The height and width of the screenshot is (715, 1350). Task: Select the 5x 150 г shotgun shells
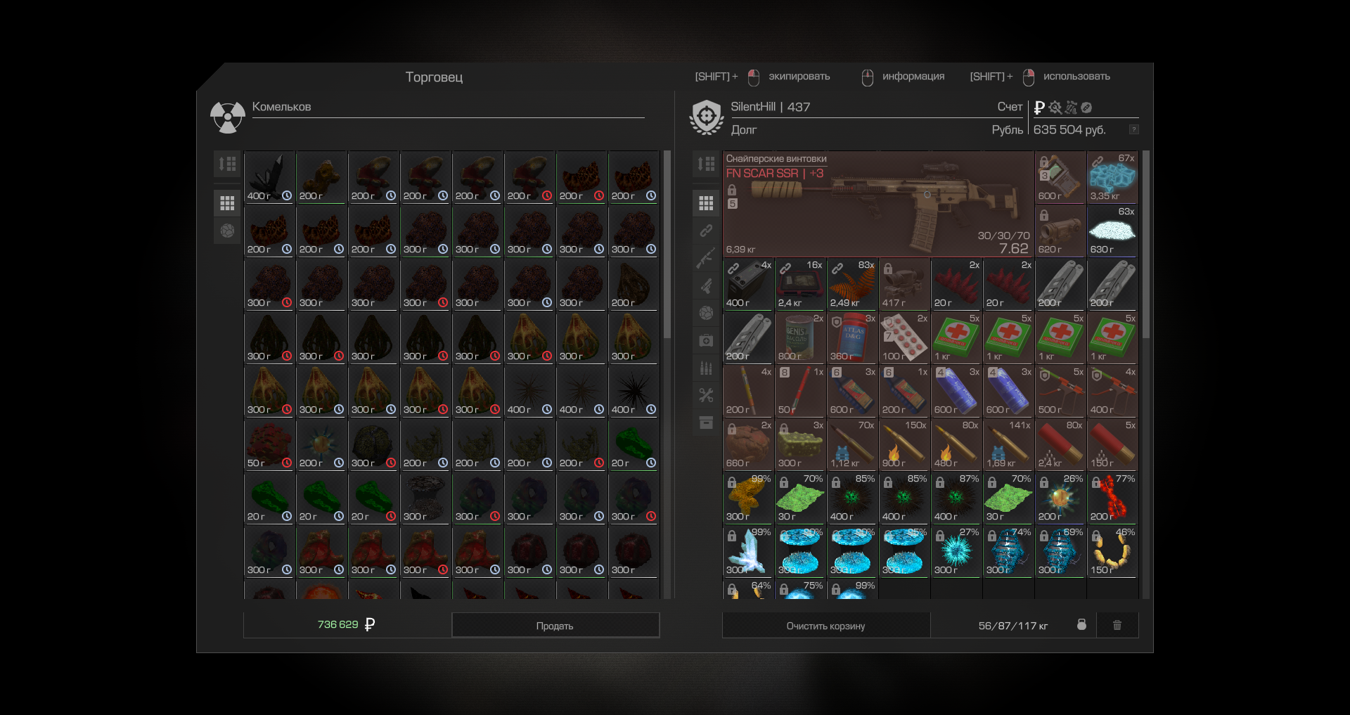(1112, 444)
